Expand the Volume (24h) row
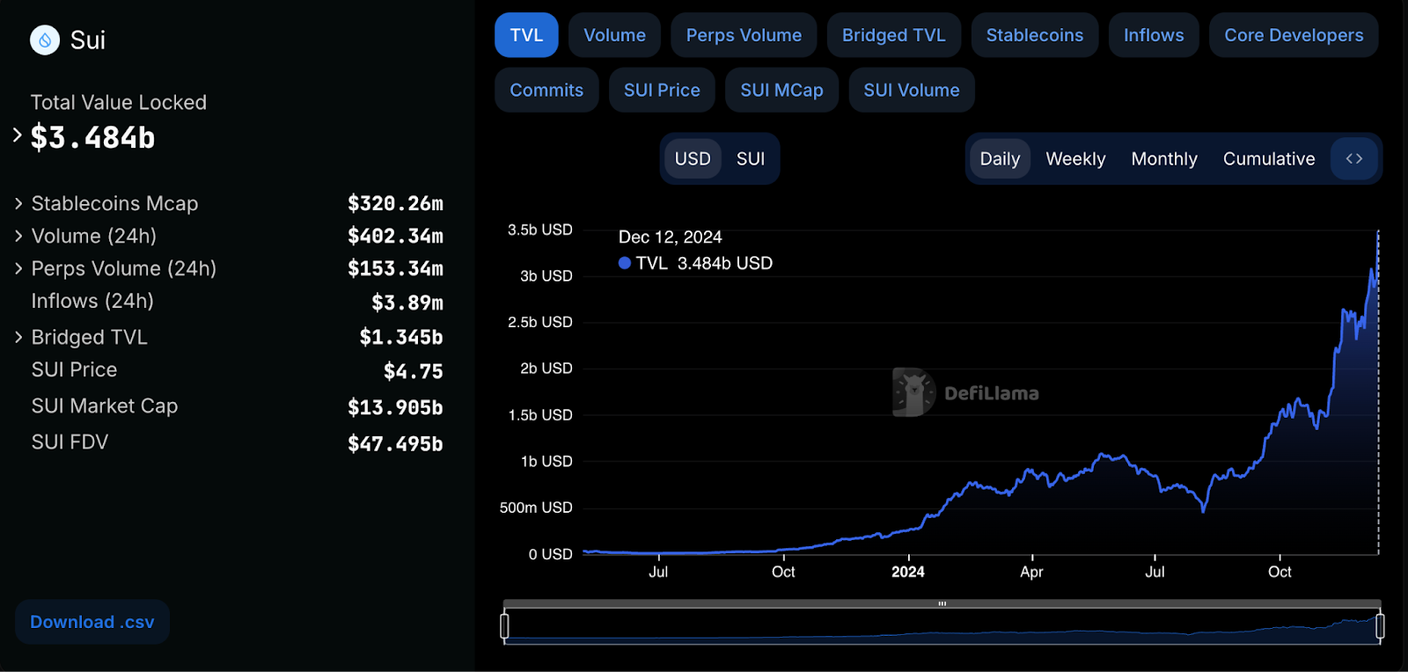 pos(18,236)
